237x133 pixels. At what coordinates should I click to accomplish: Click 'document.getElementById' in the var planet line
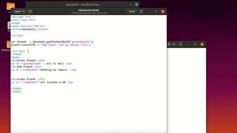[x=51, y=42]
